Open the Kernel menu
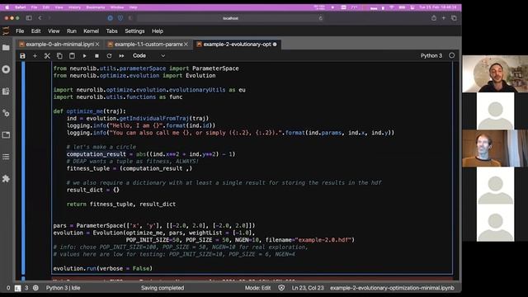The height and width of the screenshot is (297, 528). [x=91, y=31]
